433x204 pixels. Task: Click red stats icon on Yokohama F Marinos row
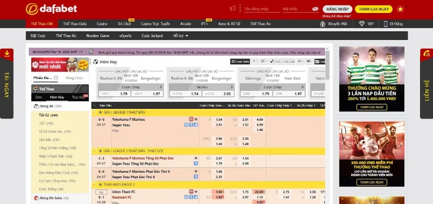(x=191, y=119)
